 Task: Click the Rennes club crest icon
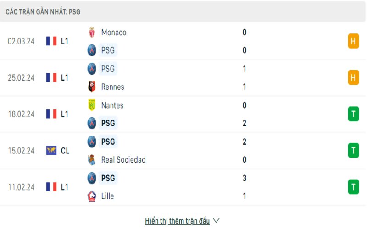(x=92, y=87)
